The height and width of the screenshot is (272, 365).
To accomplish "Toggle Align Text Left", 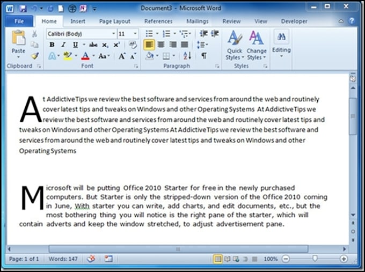I will coord(149,45).
